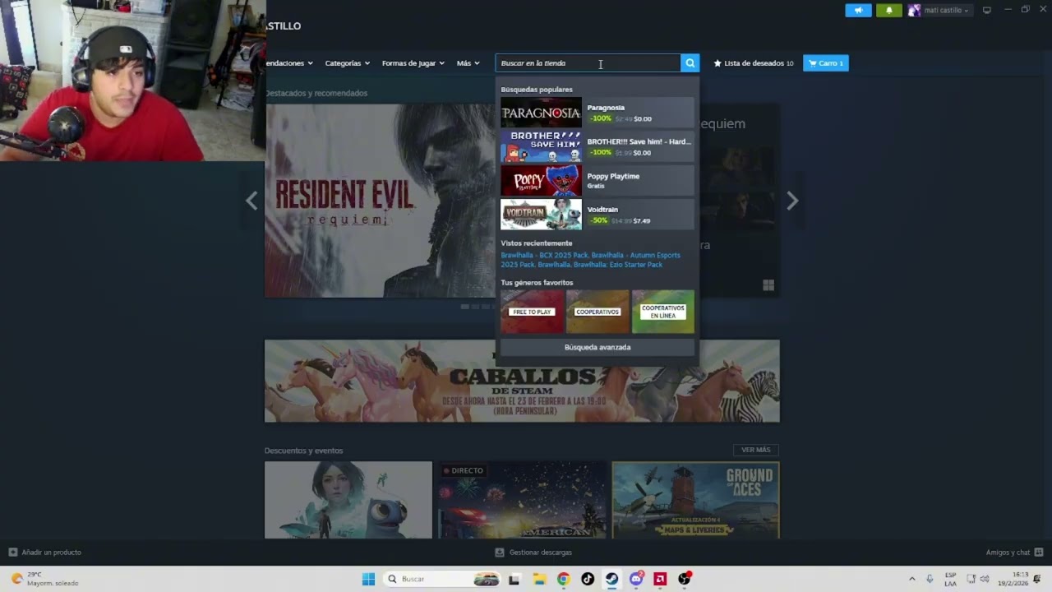1052x592 pixels.
Task: Open TikTok from the taskbar
Action: coord(588,579)
